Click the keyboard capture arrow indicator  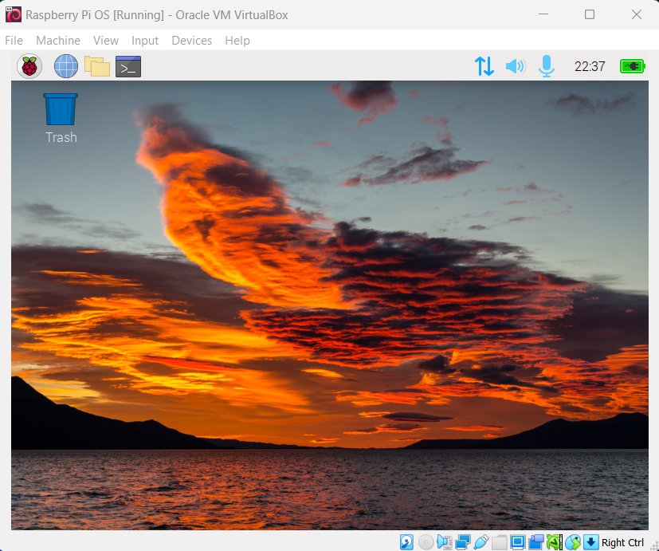point(590,543)
